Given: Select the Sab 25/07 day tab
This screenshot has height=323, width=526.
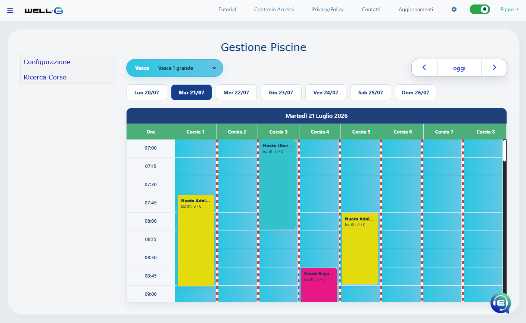Looking at the screenshot, I should 371,92.
